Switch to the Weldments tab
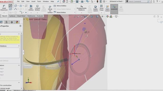Screen dimensions: 163x91 tap(31, 16)
